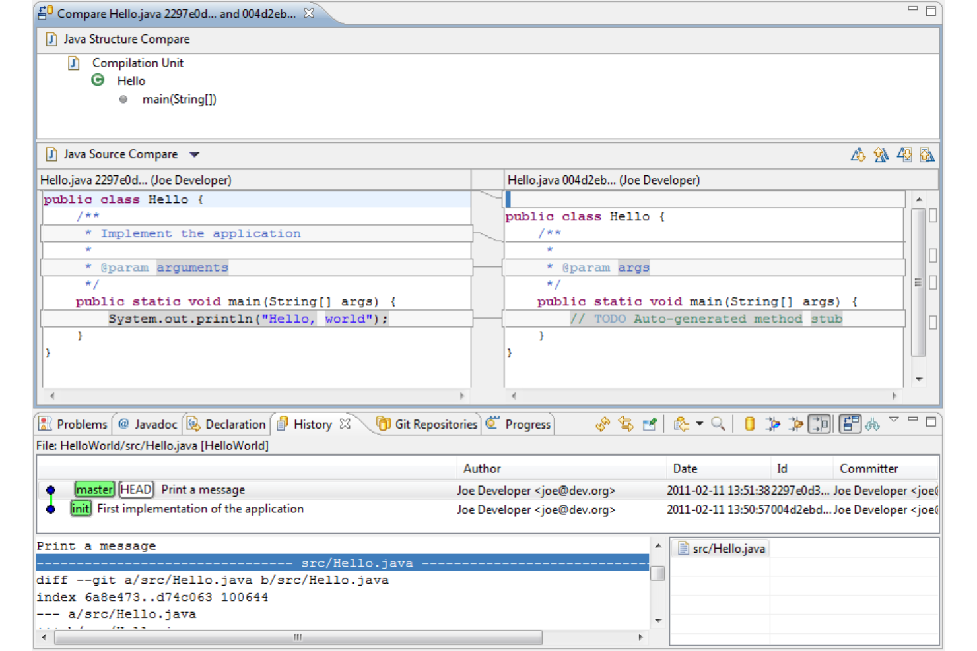
Task: Click the commit diff horizontal scrollbar
Action: tap(298, 637)
